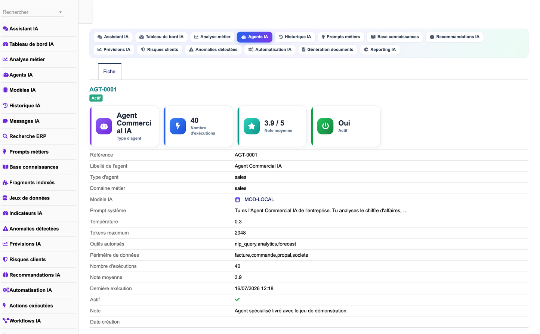Click the Messages IA bubble icon in sidebar
The width and height of the screenshot is (540, 334).
click(x=5, y=121)
